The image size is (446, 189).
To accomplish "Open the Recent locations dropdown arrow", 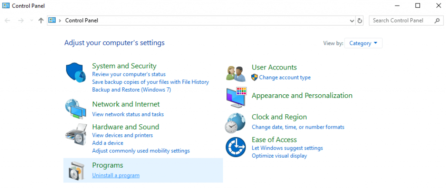I will pyautogui.click(x=31, y=20).
